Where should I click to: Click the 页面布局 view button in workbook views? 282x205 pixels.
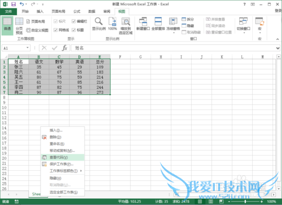coord(36,21)
